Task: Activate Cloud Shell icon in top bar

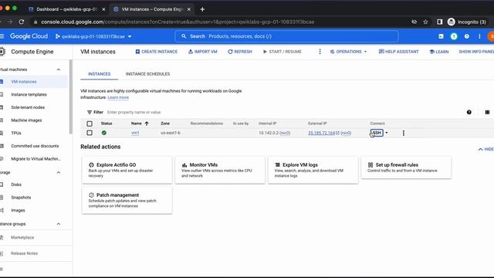Action: [x=441, y=36]
